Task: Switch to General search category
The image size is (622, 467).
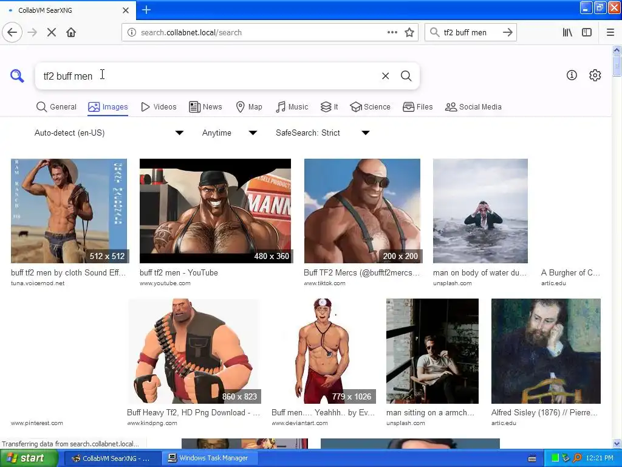Action: [x=56, y=107]
